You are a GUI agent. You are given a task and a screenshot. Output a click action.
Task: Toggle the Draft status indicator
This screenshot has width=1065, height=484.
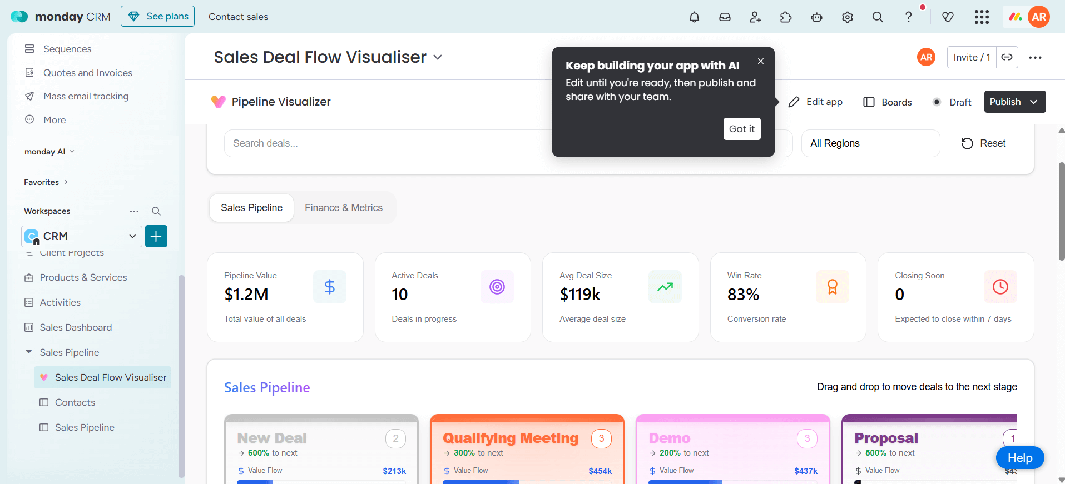point(953,102)
